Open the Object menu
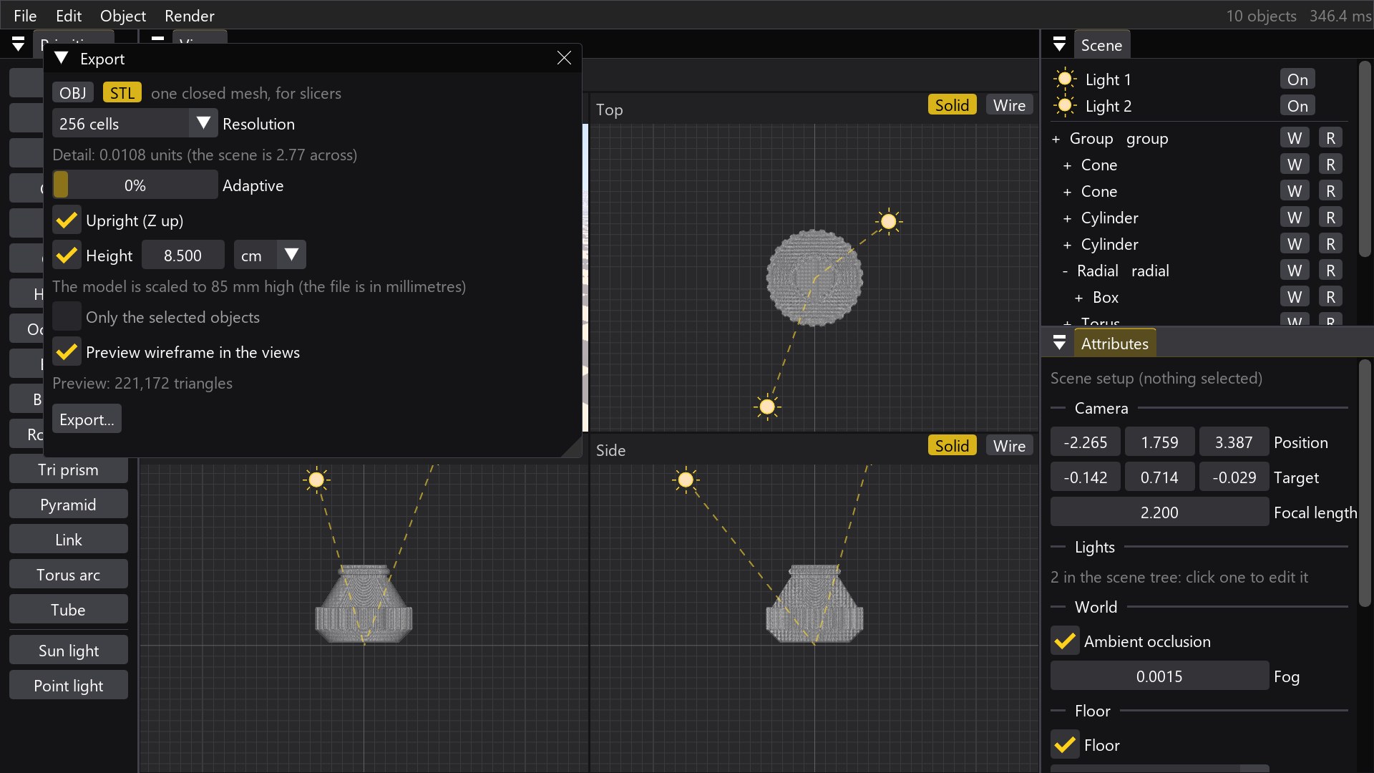This screenshot has width=1374, height=773. pos(122,16)
